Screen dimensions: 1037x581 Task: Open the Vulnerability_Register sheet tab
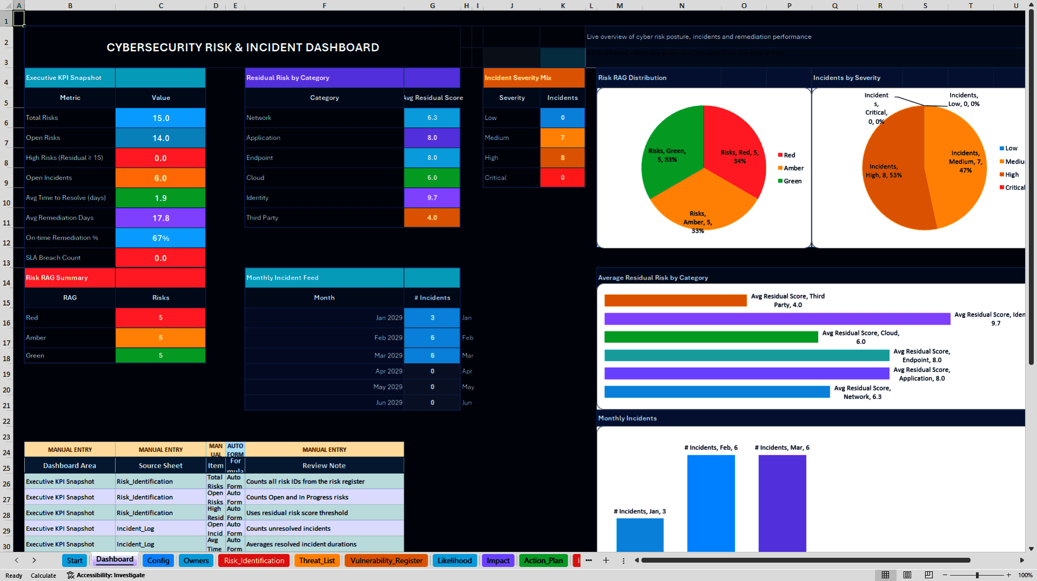click(x=386, y=560)
